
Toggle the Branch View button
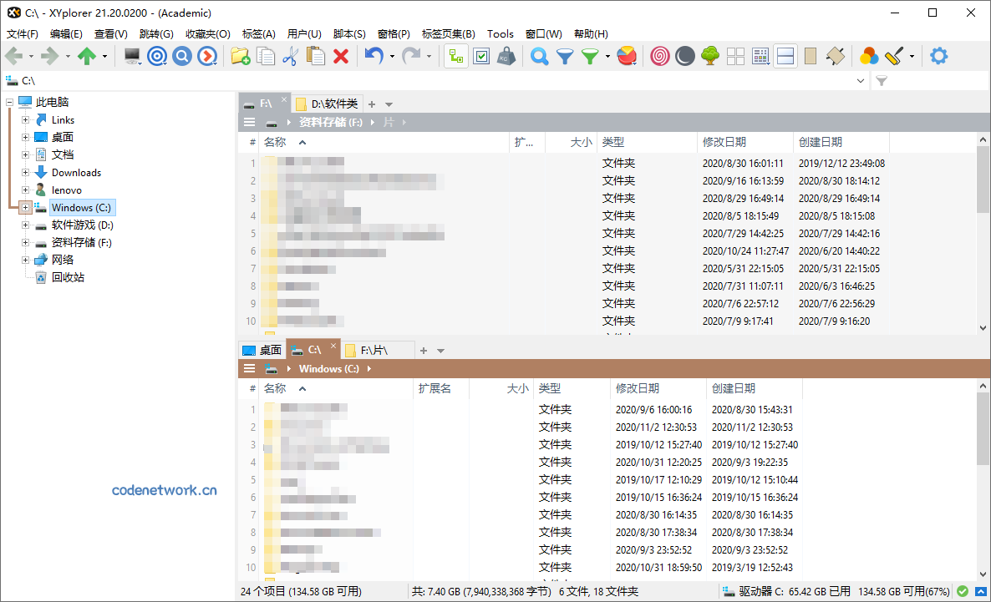tap(455, 56)
